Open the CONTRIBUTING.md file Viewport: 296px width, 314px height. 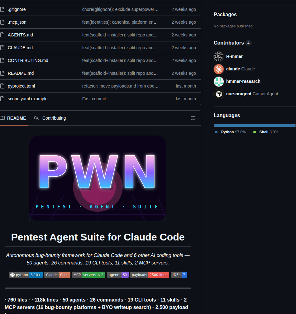(x=28, y=60)
